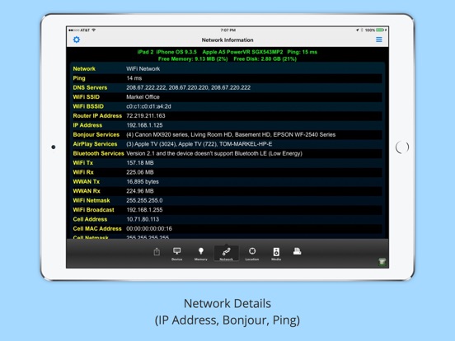Tap the green device summary header line
The image size is (455, 341).
tap(227, 52)
